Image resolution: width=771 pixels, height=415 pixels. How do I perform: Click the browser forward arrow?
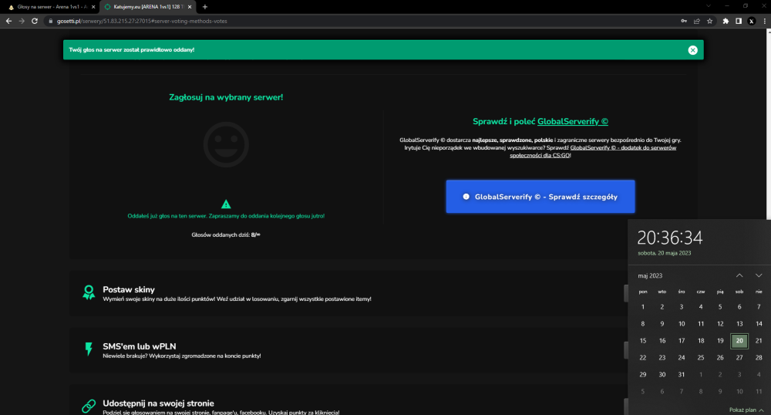click(22, 21)
